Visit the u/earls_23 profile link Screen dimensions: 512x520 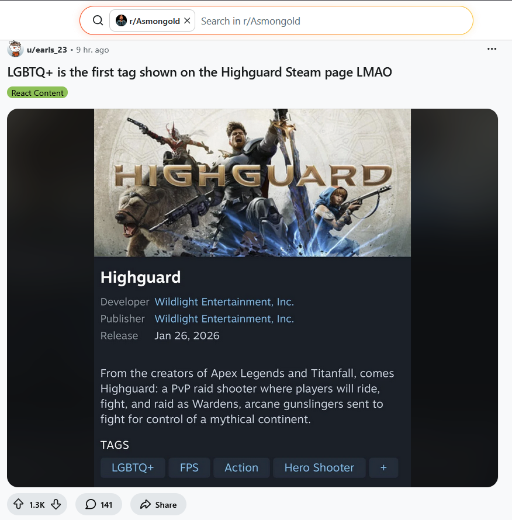coord(47,50)
